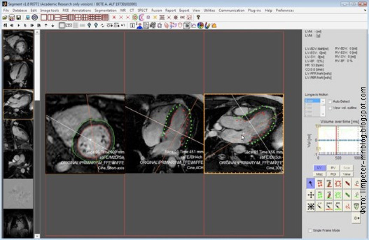Select the four-way move cross tool

[x=311, y=195]
